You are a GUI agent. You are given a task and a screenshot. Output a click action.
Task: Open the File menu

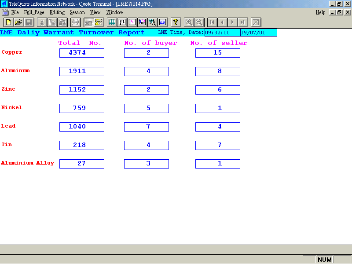point(15,12)
